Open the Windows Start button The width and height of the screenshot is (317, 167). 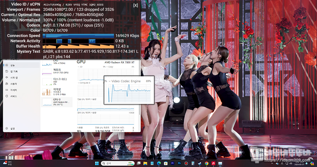(x=97, y=163)
